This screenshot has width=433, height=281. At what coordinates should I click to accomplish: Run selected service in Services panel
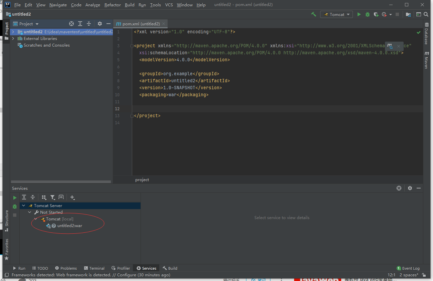pyautogui.click(x=15, y=198)
